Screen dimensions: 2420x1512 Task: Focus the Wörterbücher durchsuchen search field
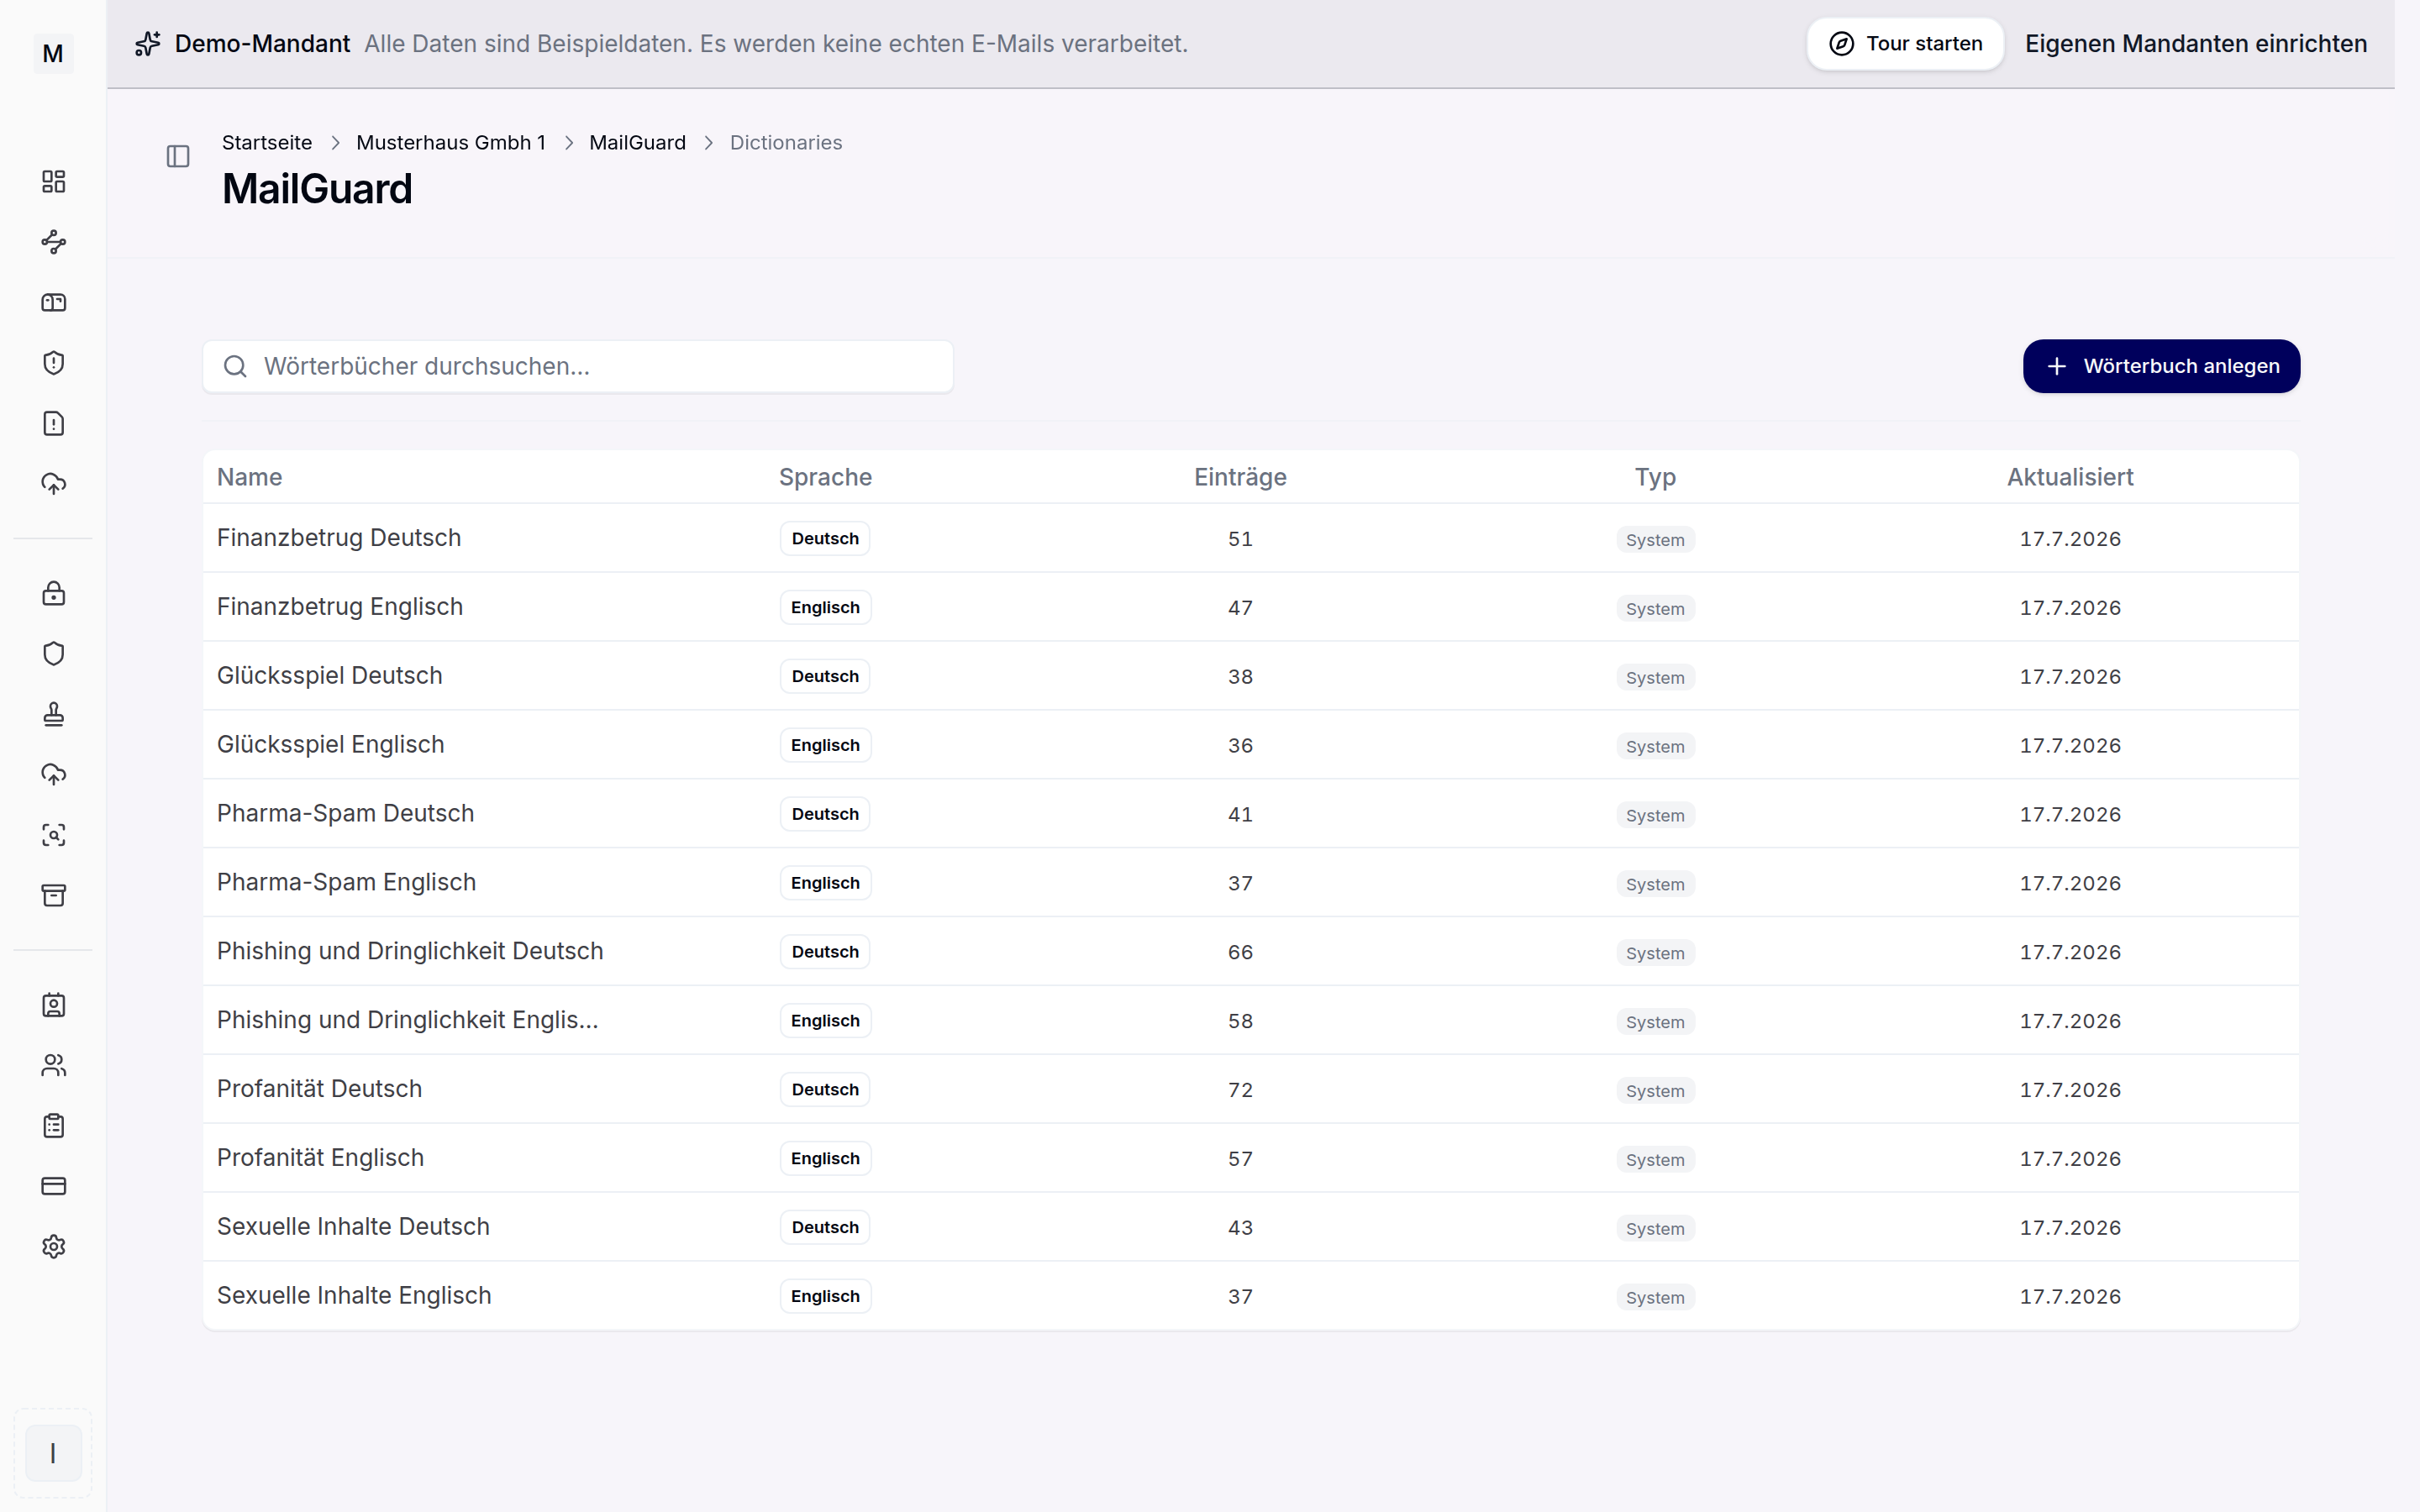[578, 366]
